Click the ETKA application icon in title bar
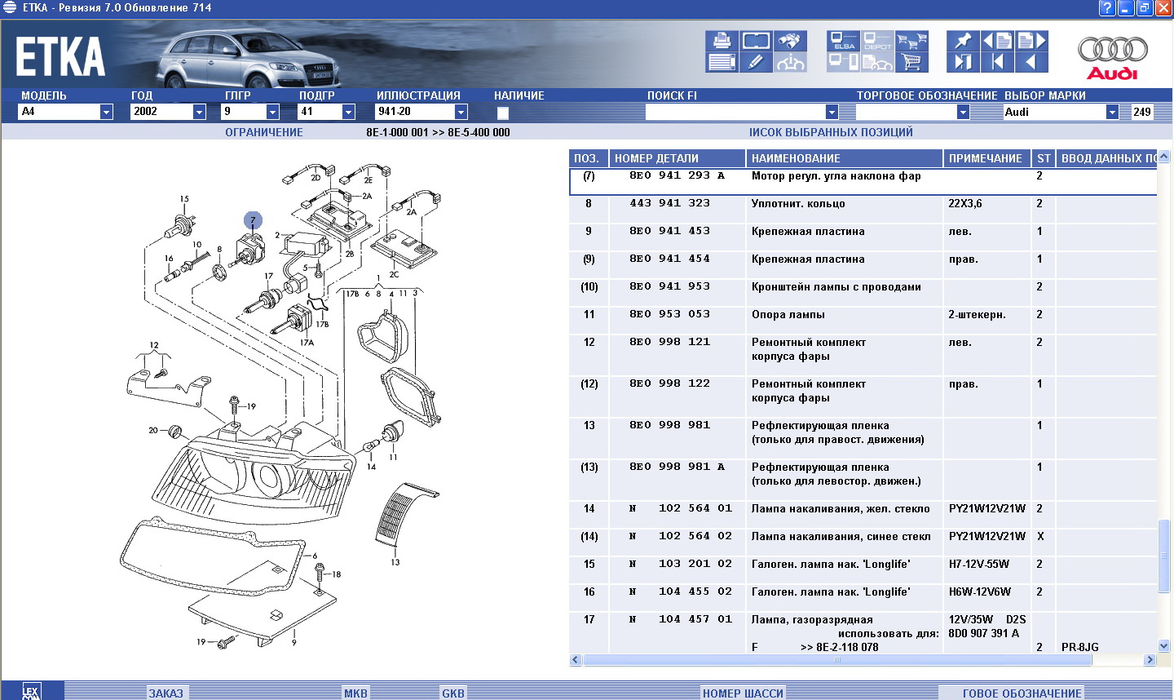Image resolution: width=1174 pixels, height=700 pixels. tap(10, 7)
